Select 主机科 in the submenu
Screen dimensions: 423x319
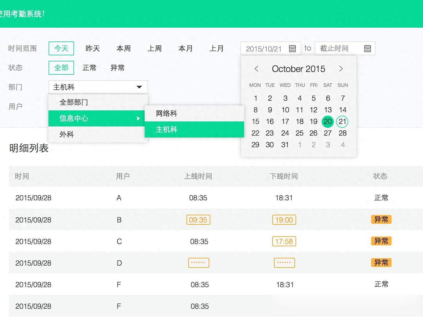tap(166, 129)
